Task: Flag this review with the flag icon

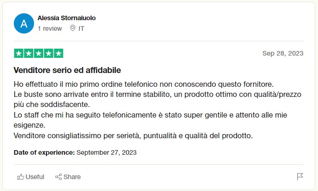Action: click(x=300, y=177)
